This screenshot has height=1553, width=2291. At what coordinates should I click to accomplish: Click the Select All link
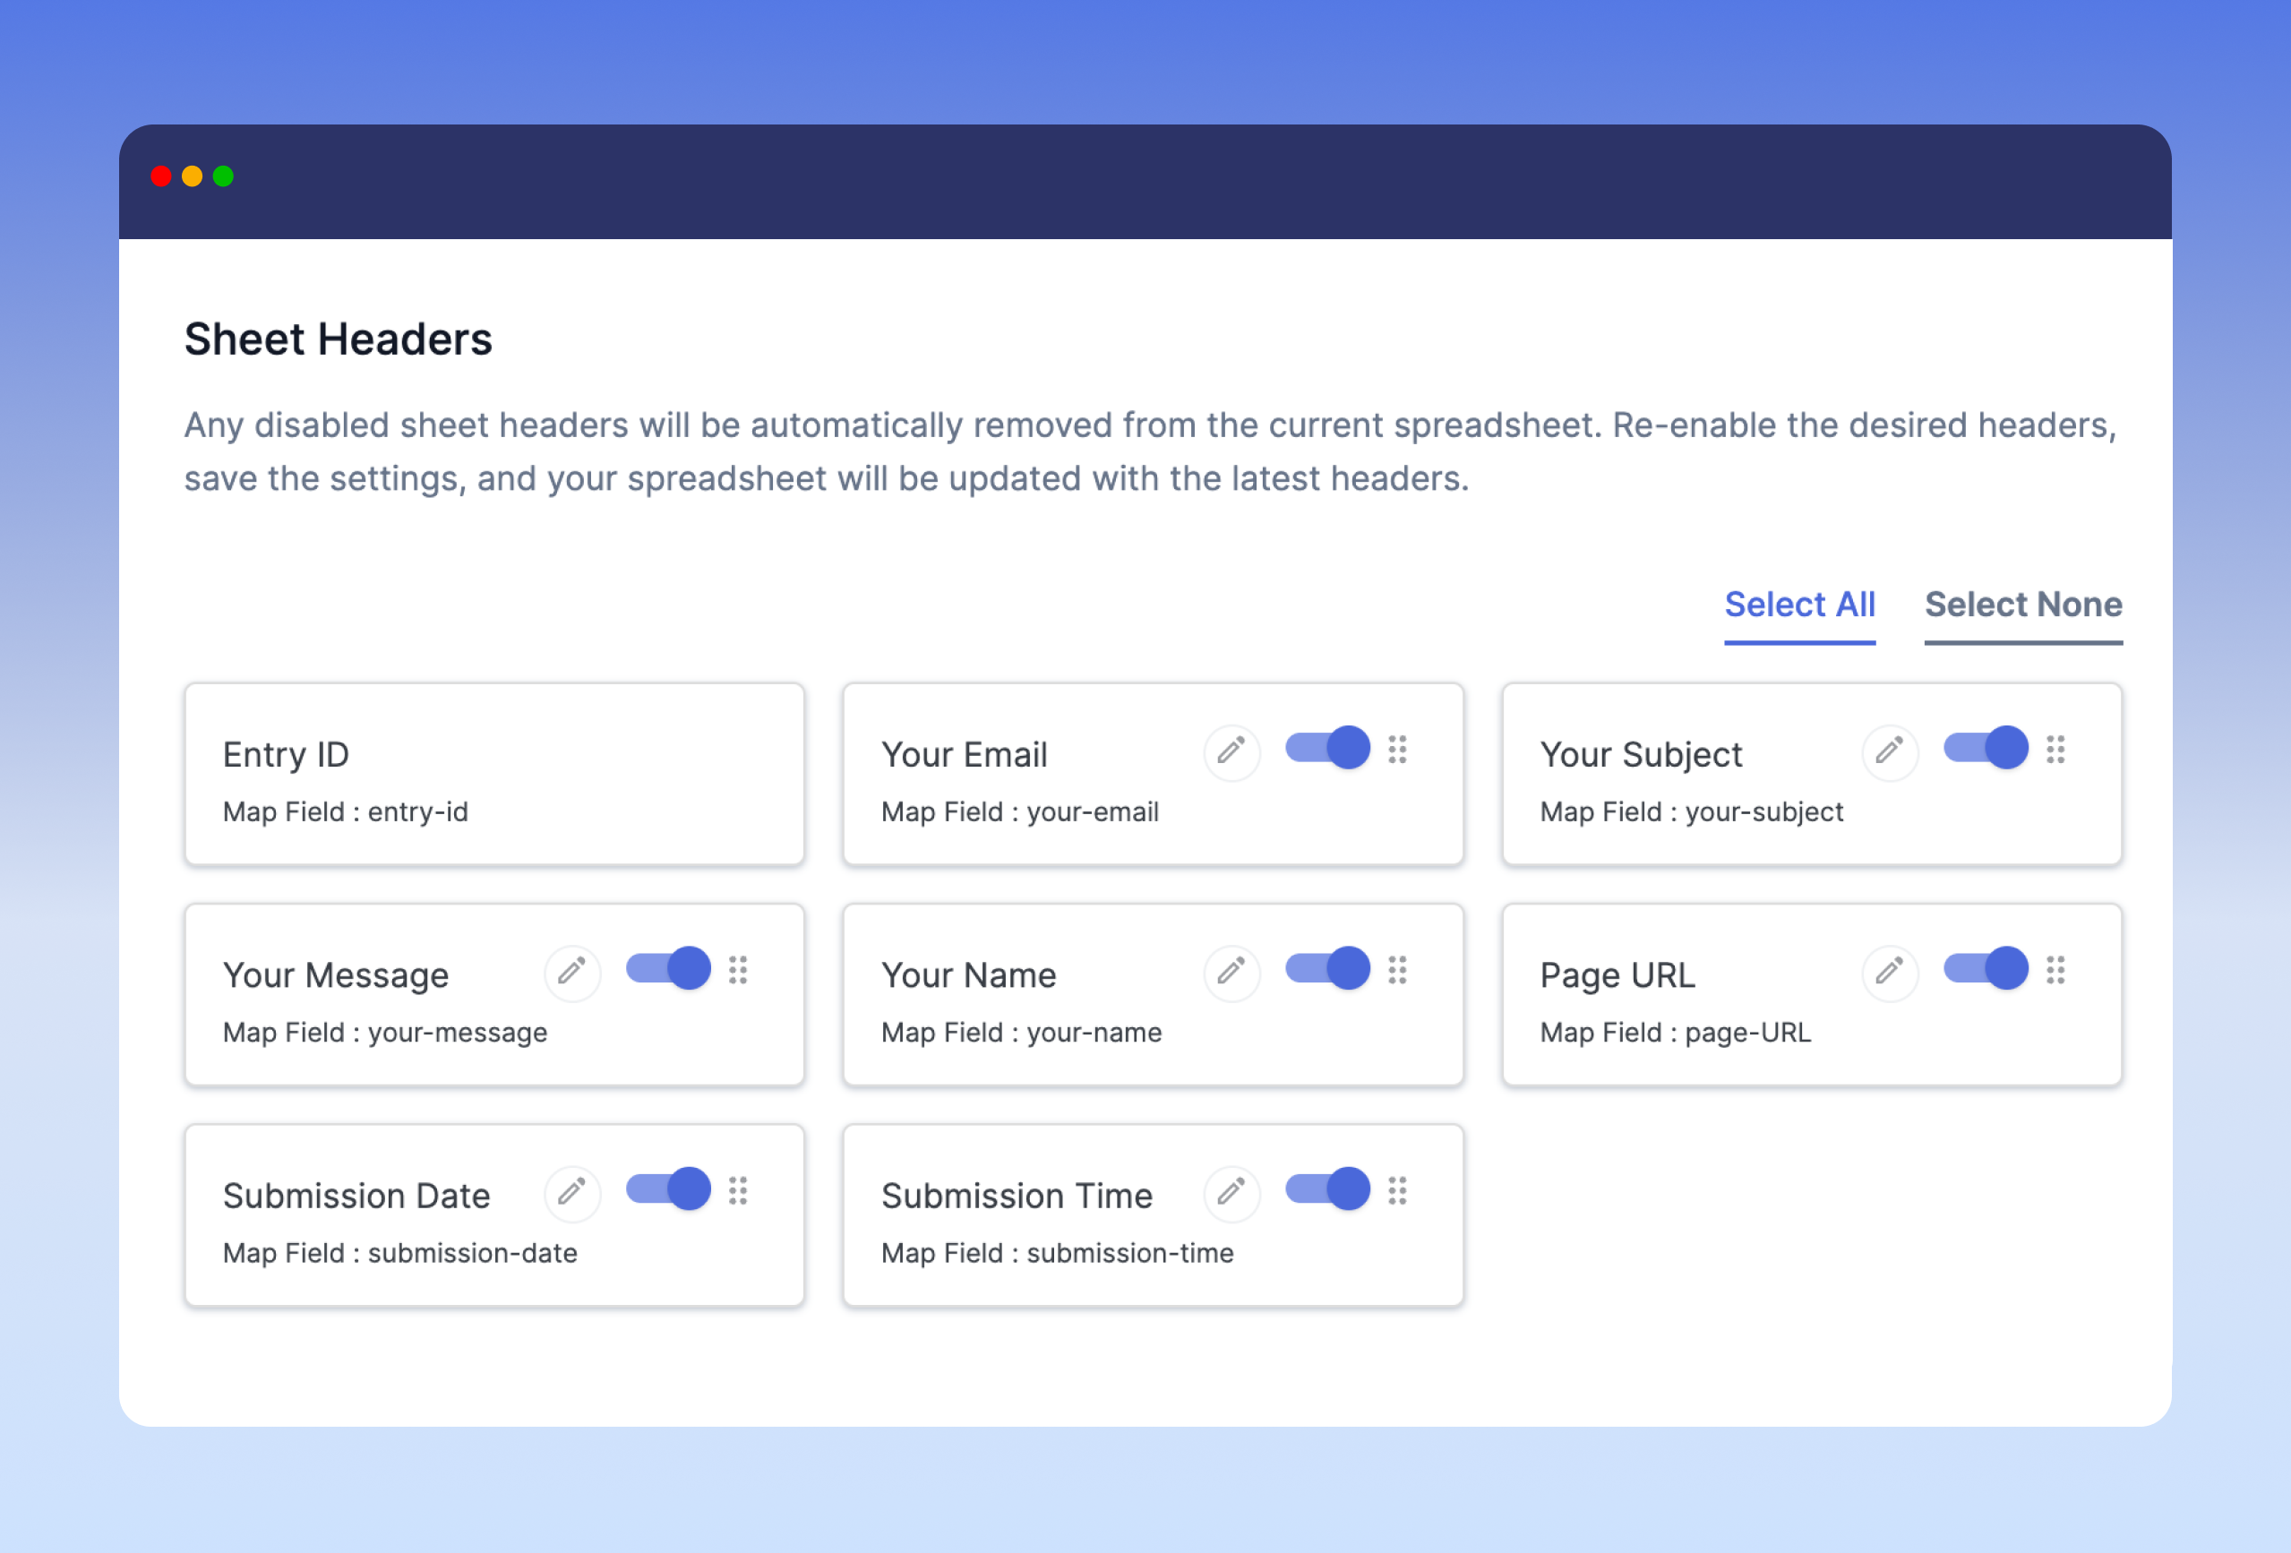click(1799, 605)
